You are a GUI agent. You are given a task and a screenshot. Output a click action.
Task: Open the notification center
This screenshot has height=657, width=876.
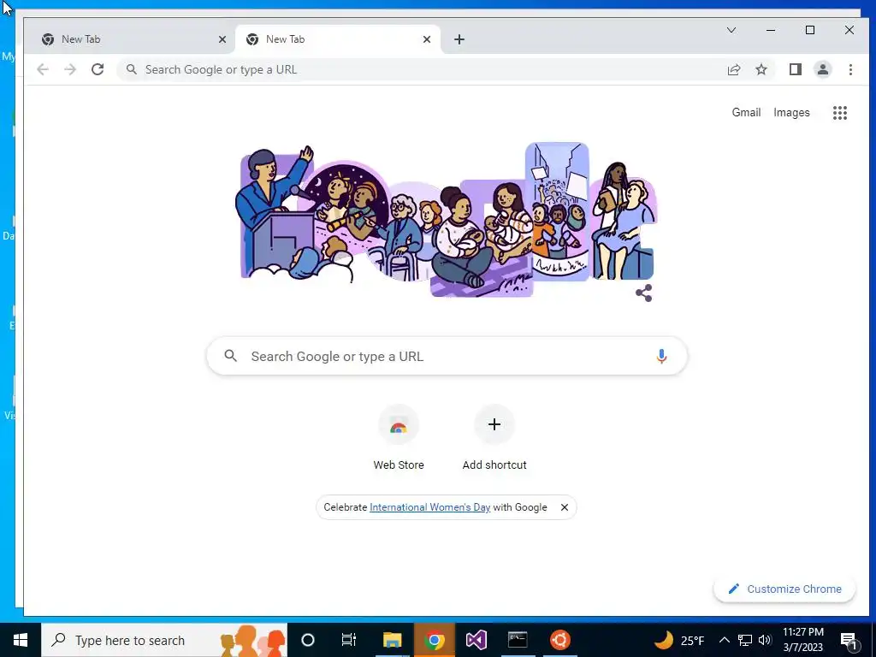(x=849, y=640)
